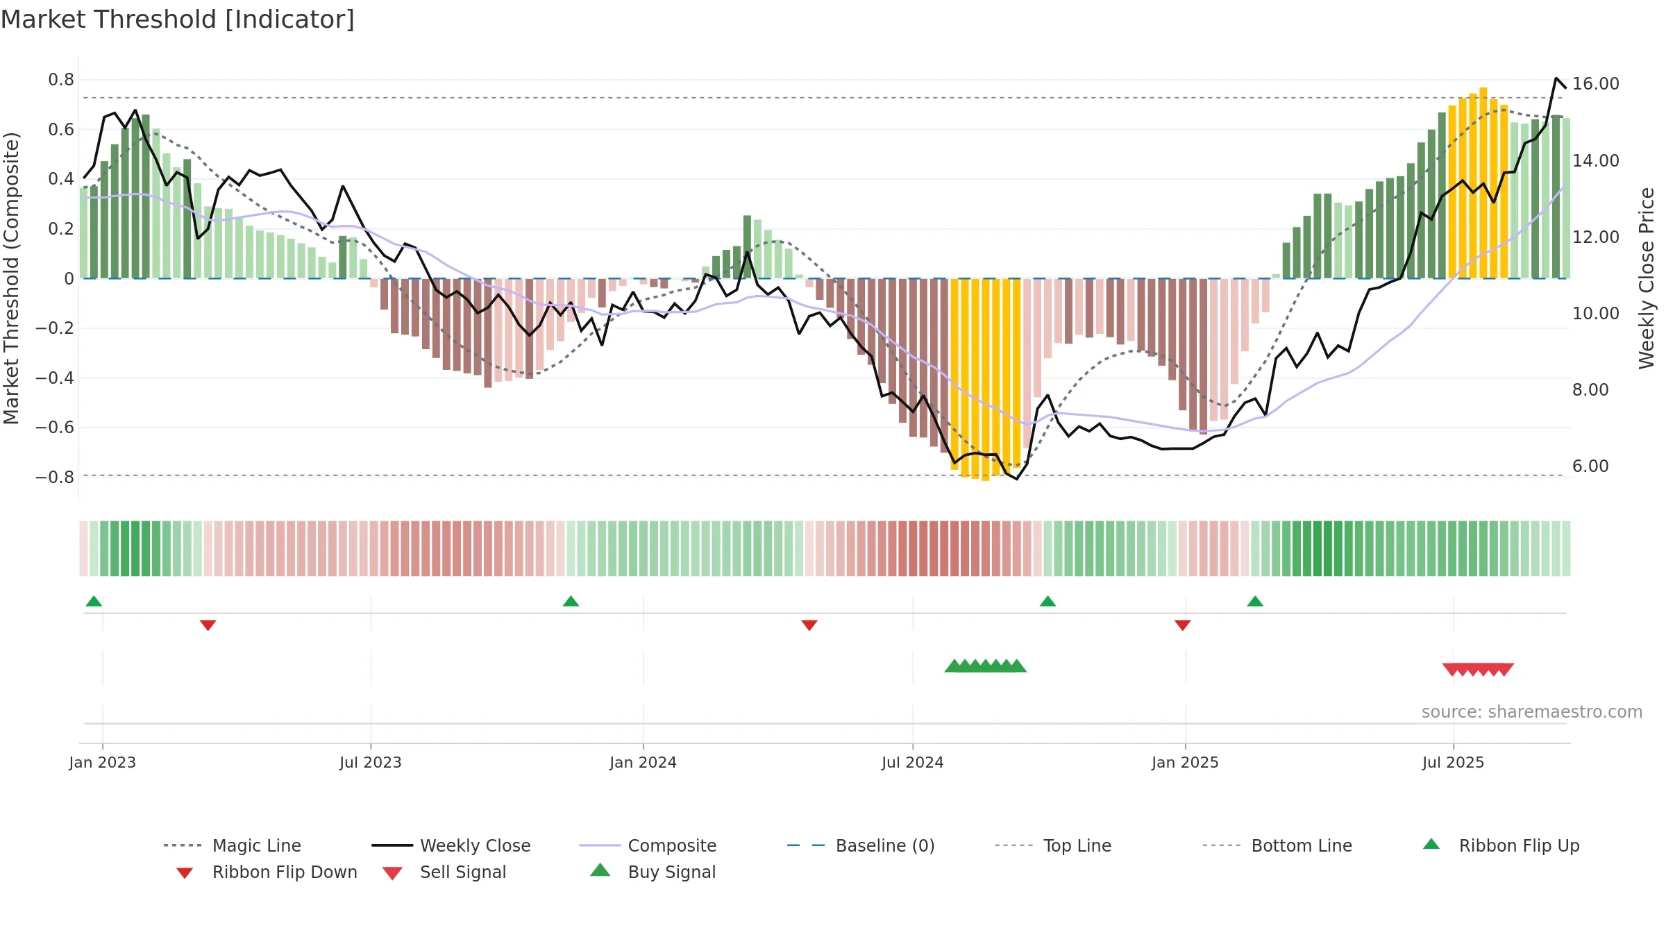The width and height of the screenshot is (1666, 937).
Task: Toggle Ribbon Flip Down legend entry
Action: click(266, 872)
